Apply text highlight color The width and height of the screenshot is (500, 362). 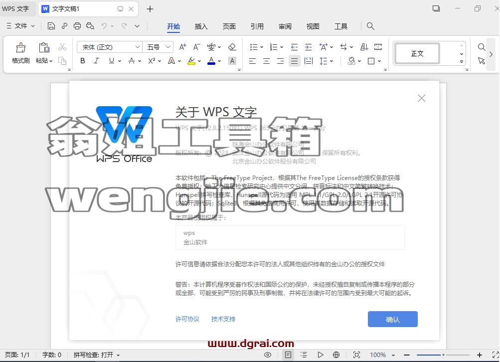(x=191, y=61)
